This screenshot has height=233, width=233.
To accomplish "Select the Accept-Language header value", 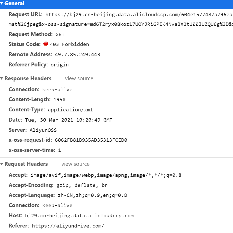I will click(91, 195).
